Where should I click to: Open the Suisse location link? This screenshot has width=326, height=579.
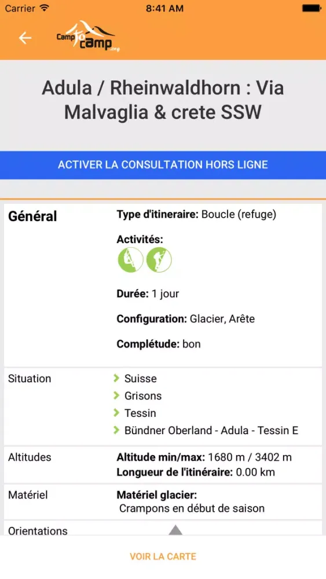coord(140,379)
